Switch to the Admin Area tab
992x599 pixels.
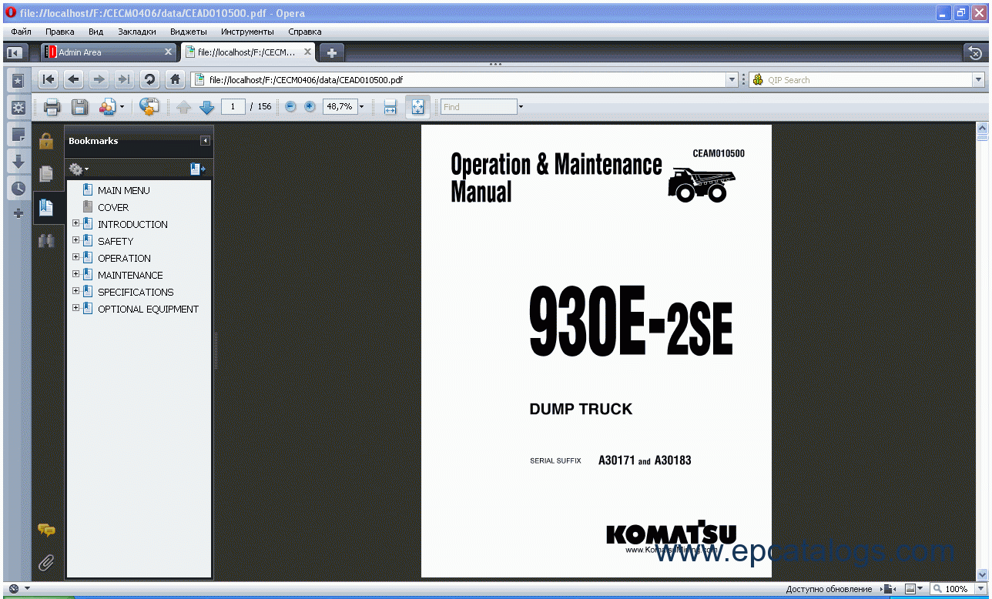[x=109, y=52]
